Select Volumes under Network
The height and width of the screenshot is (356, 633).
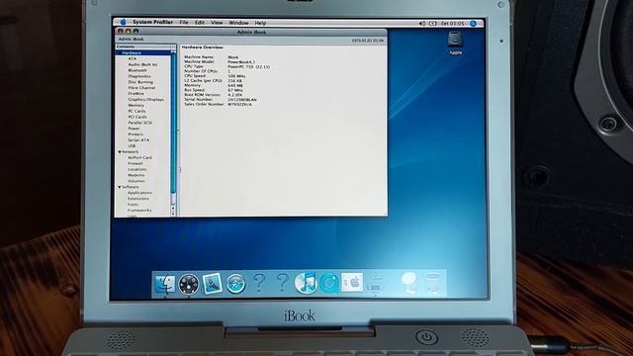coord(136,181)
